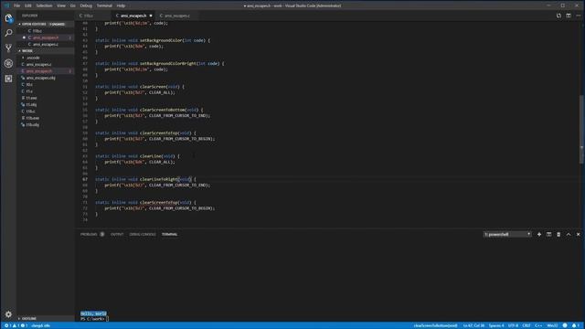
Task: Click the errors and warnings status indicator
Action: point(16,325)
